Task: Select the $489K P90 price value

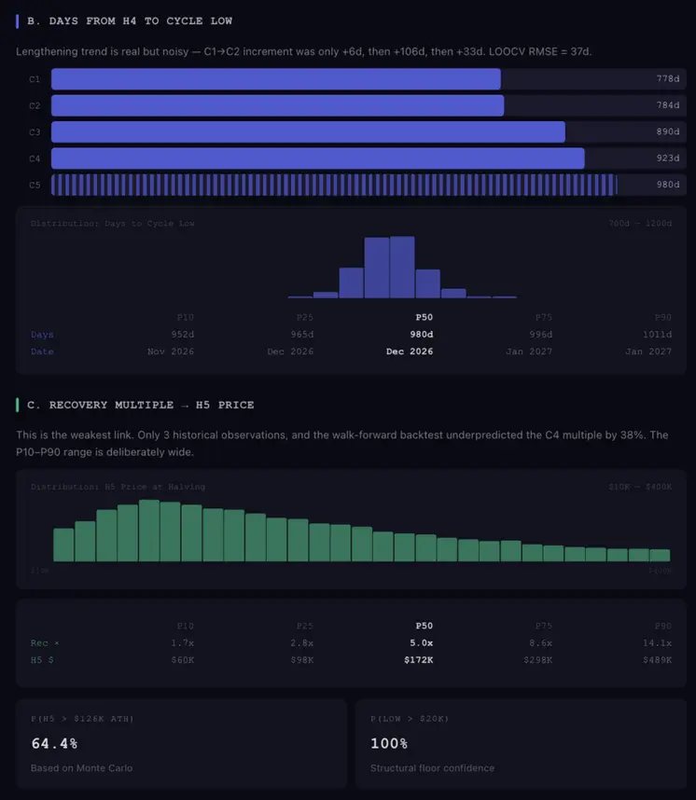Action: 658,660
